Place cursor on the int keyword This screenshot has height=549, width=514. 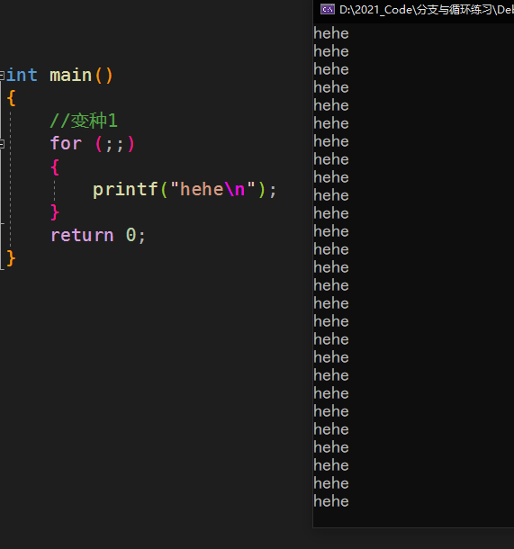point(22,76)
